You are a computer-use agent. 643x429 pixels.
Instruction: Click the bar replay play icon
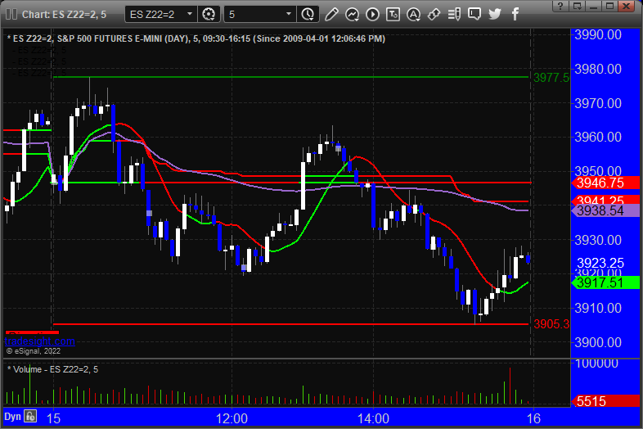point(372,15)
